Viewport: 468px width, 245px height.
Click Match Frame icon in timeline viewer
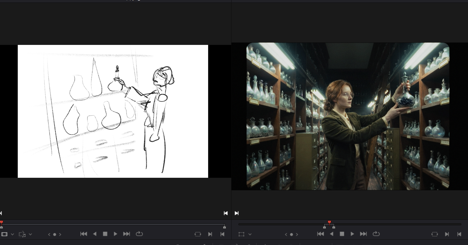click(x=435, y=234)
